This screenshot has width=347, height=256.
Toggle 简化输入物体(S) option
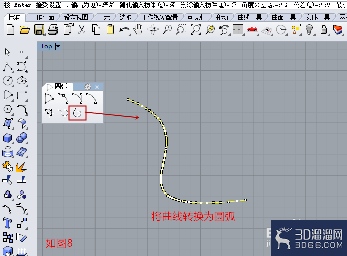click(x=148, y=5)
